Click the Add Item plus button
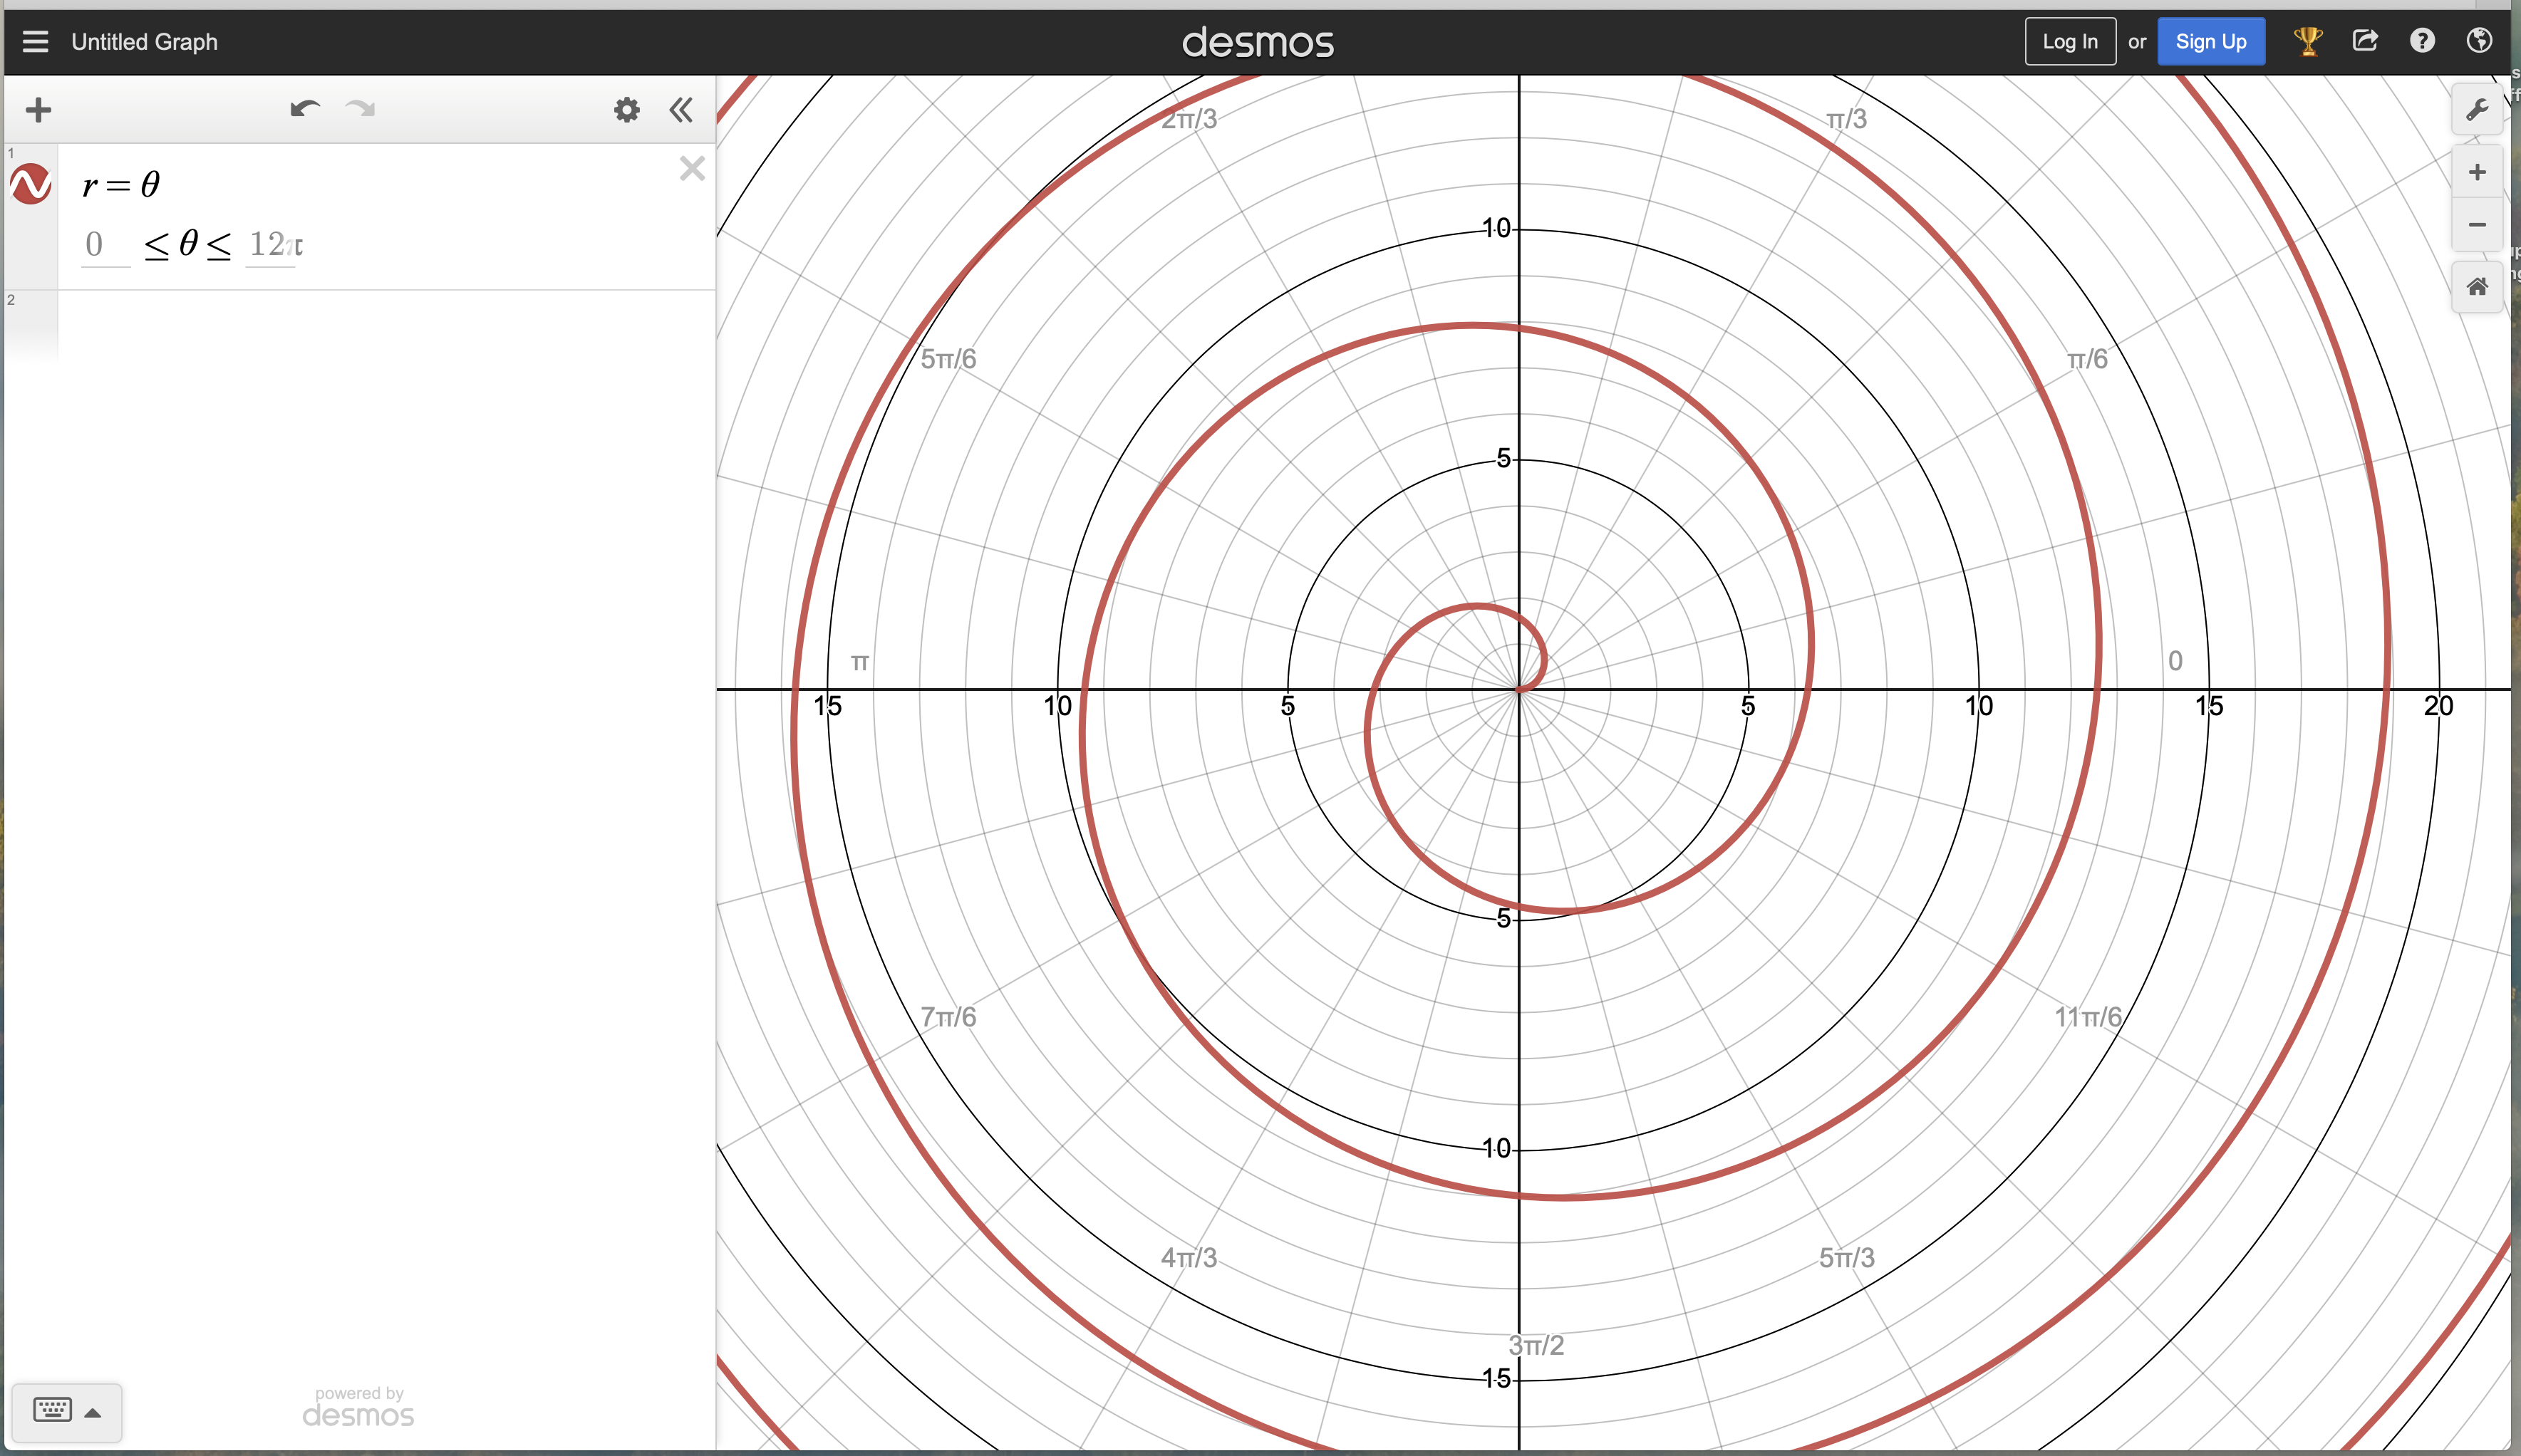2521x1456 pixels. coord(38,110)
